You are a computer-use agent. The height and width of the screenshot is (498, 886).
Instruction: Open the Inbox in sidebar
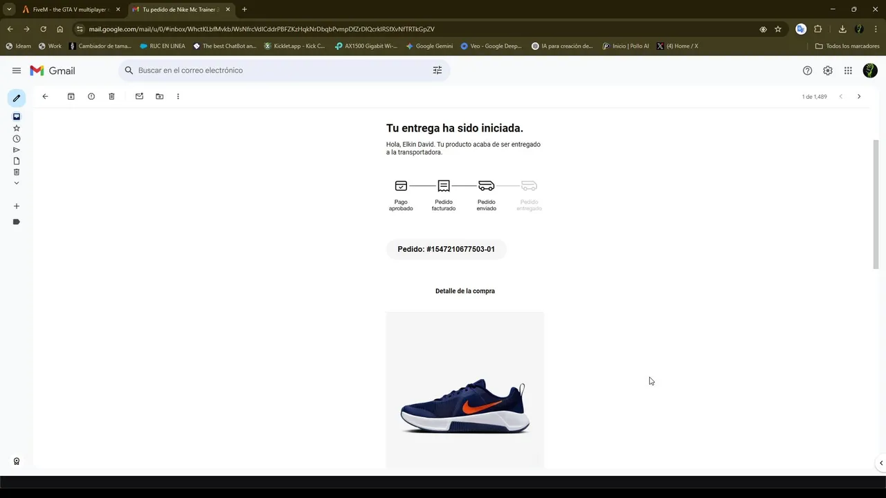(x=17, y=116)
